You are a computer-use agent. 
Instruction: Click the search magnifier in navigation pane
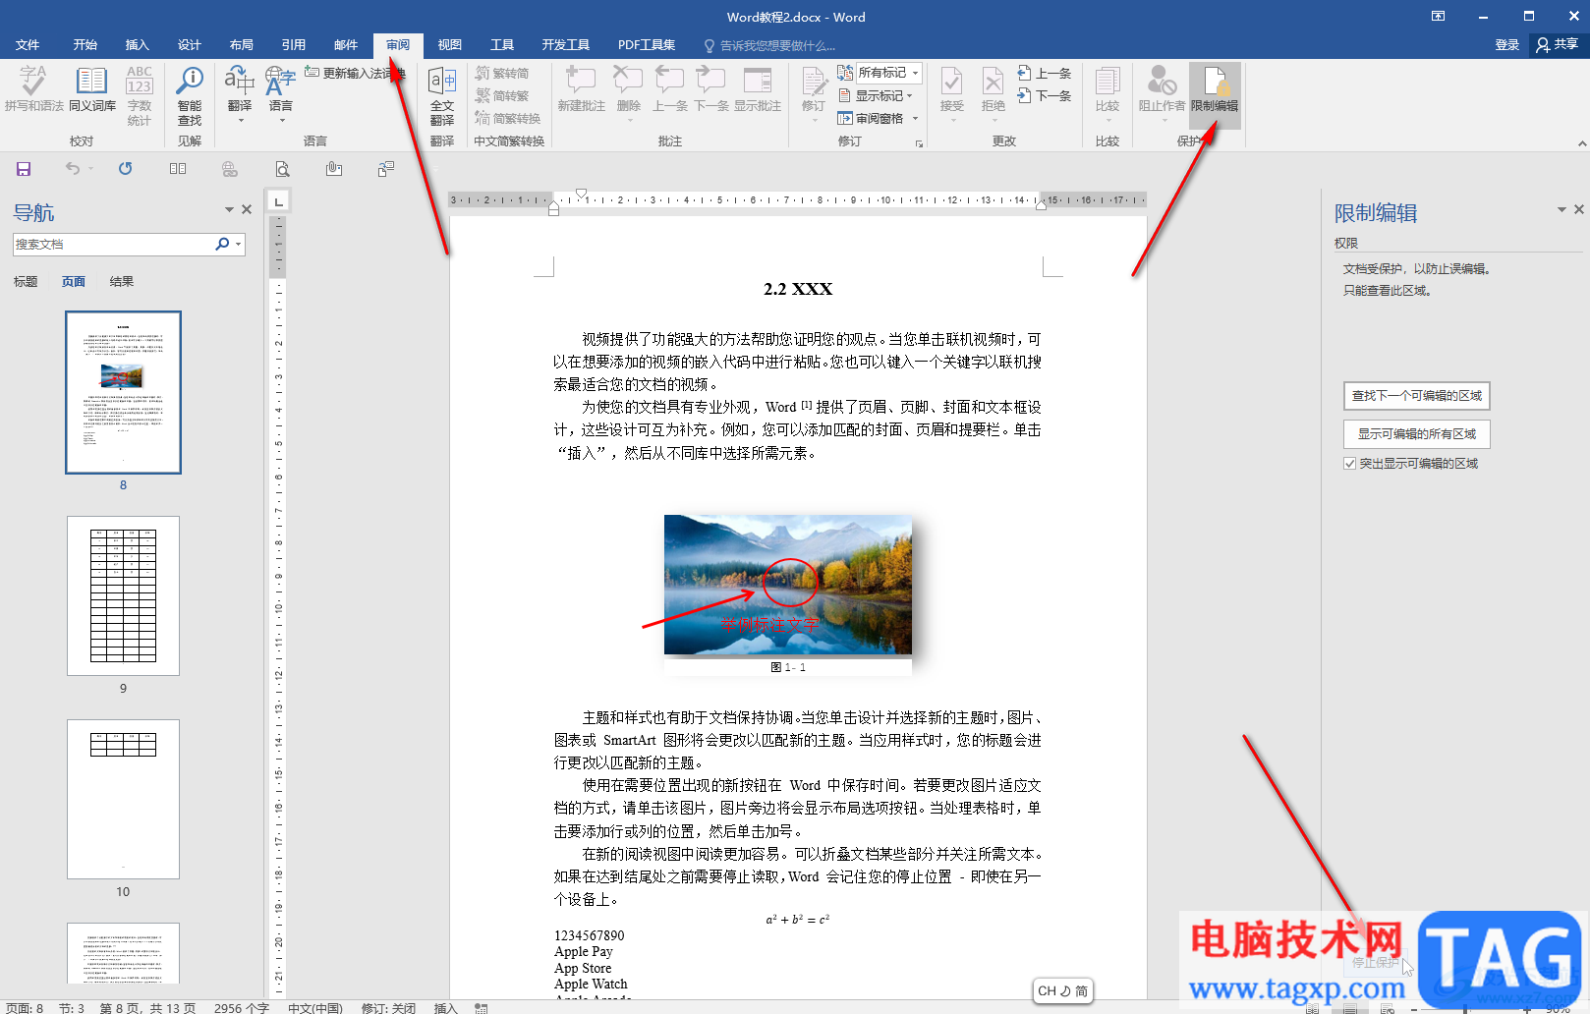click(222, 244)
